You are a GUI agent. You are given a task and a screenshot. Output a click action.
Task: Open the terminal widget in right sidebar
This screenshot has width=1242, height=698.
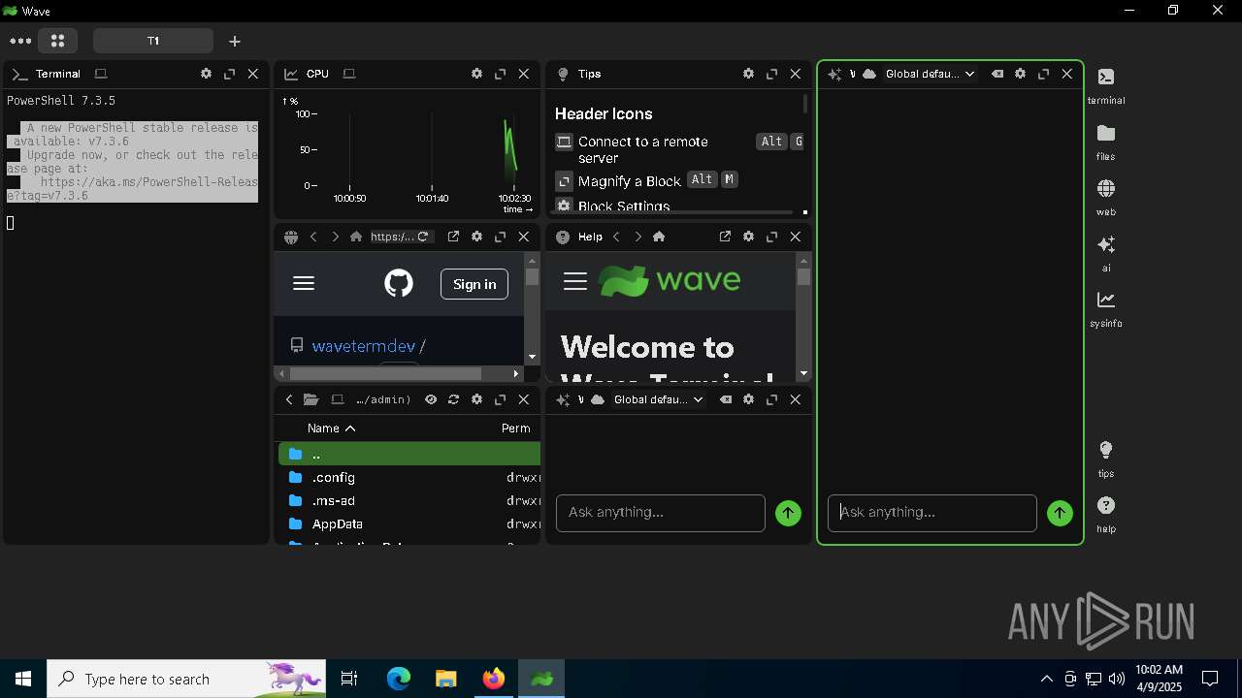[1106, 85]
